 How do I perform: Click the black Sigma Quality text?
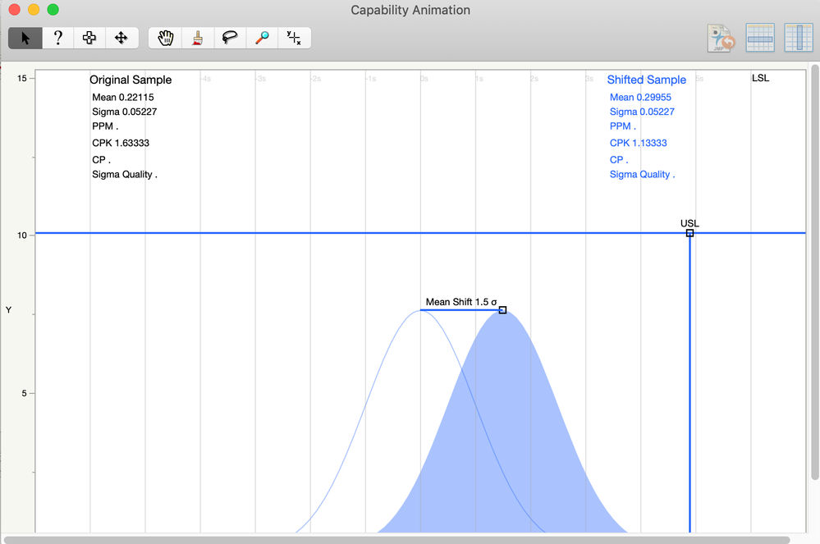pyautogui.click(x=125, y=175)
